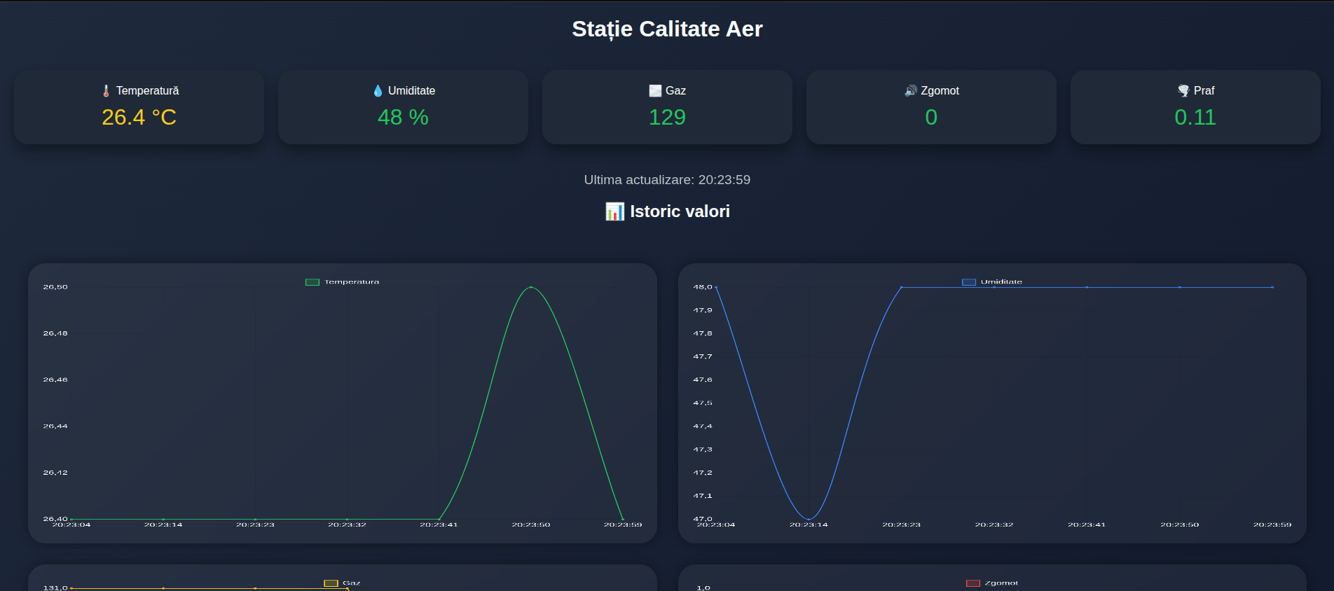Click 20:23:14 on the Temperatura time axis
Image resolution: width=1334 pixels, height=591 pixels.
163,524
